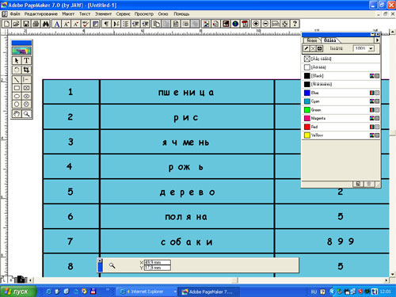
Task: Open the Окно menu
Action: 163,14
